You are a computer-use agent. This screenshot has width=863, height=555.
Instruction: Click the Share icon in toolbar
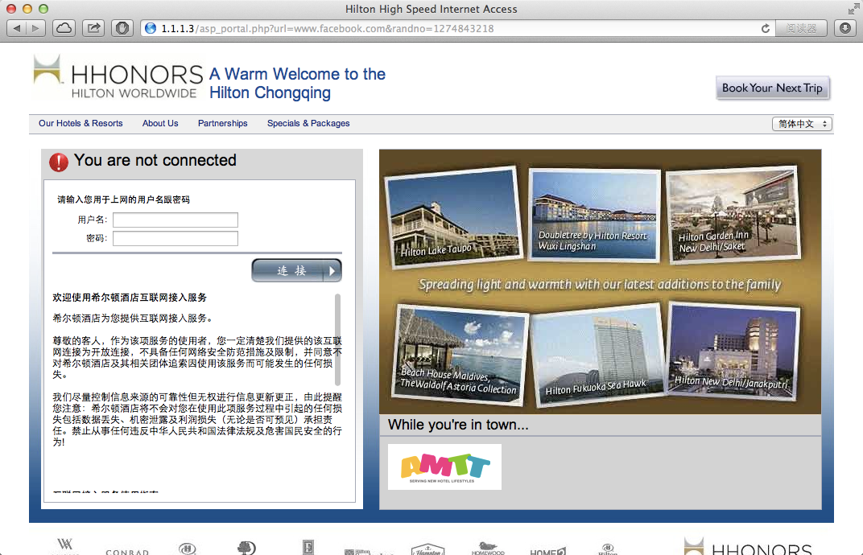click(x=93, y=28)
